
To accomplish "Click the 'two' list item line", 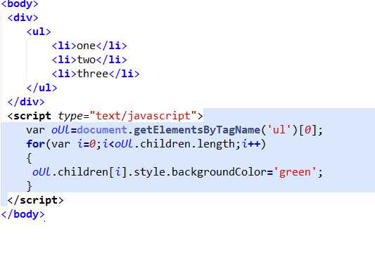I will pos(89,60).
